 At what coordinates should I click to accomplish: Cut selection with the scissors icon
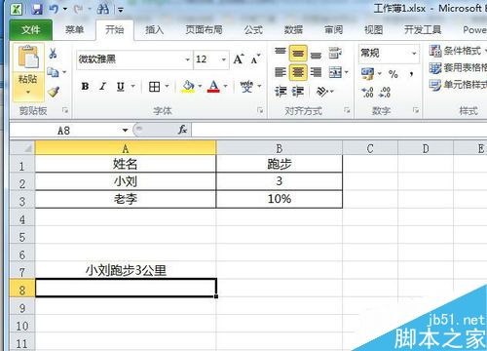[53, 53]
